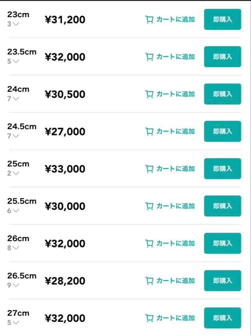The image size is (251, 335).
Task: Select the ¥28,200 price of 26.5cm
Action: (65, 281)
